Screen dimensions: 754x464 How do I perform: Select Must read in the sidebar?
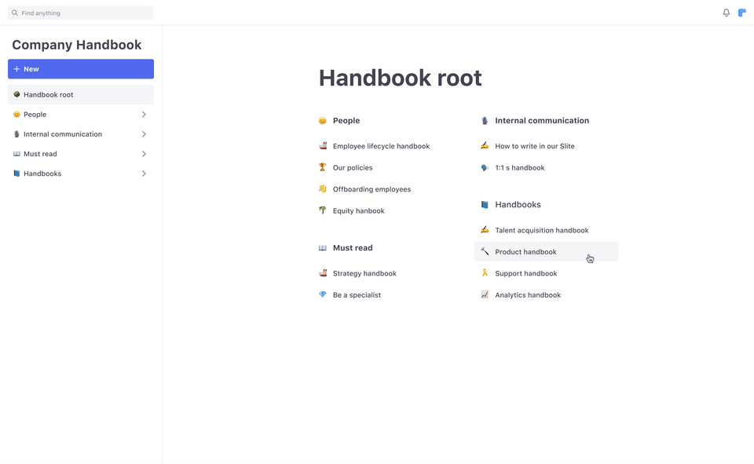(x=40, y=154)
